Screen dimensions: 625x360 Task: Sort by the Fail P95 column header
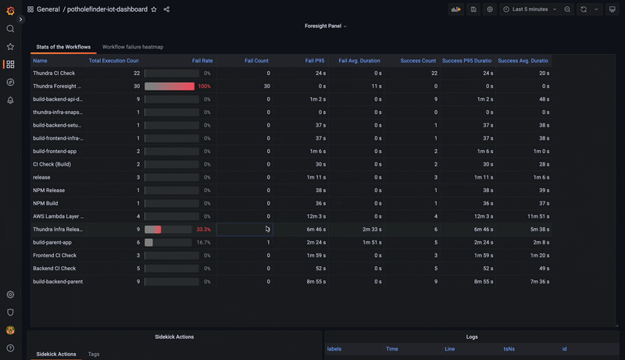pyautogui.click(x=315, y=61)
